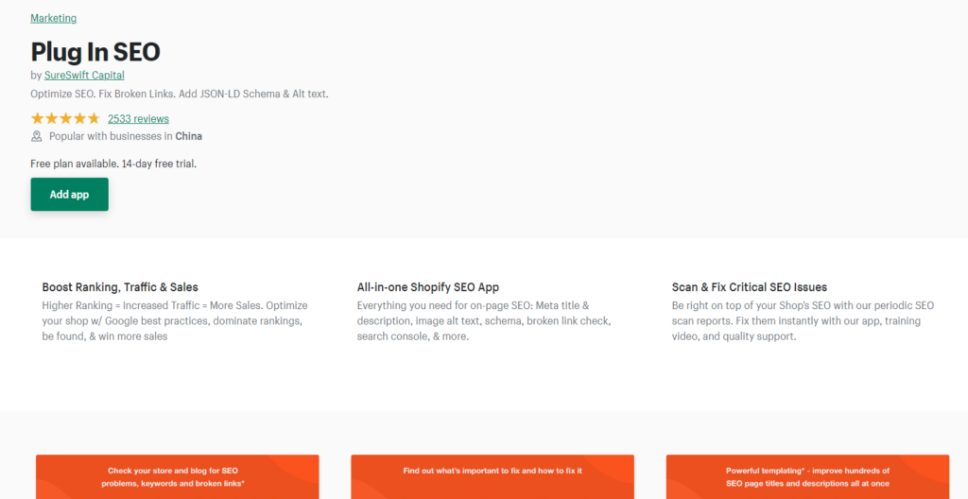Click the Everything you need for on-page SEO paragraph
This screenshot has width=968, height=499.
click(x=483, y=321)
